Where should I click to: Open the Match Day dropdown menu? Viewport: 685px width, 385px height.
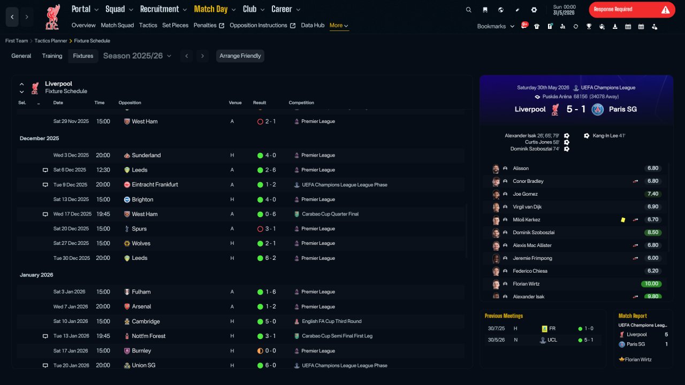pyautogui.click(x=215, y=9)
